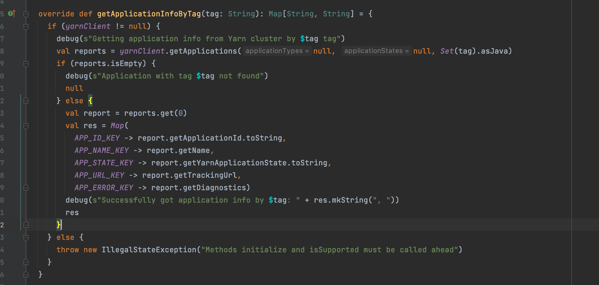
Task: Click 'val reports' declaration
Action: tap(81, 51)
